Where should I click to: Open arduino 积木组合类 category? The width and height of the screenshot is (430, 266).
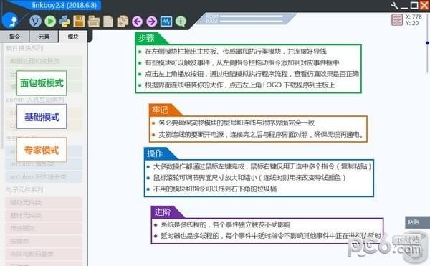click(44, 177)
